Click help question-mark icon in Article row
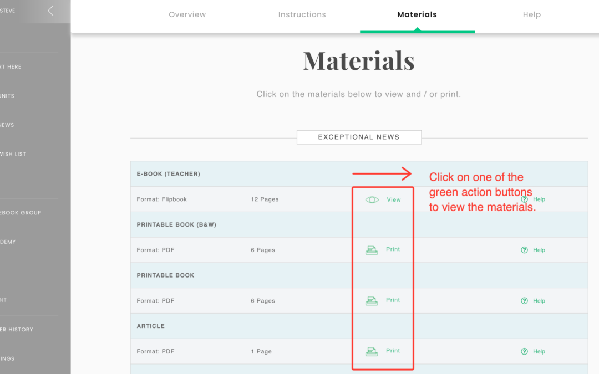The height and width of the screenshot is (374, 599). 524,351
